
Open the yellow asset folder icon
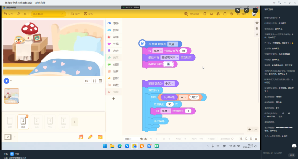point(100,137)
